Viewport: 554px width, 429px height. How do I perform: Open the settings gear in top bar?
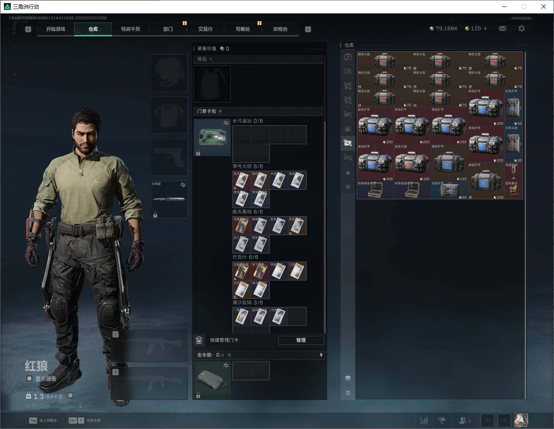(522, 29)
